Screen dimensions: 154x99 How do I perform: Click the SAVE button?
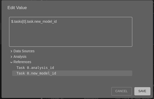click(142, 91)
